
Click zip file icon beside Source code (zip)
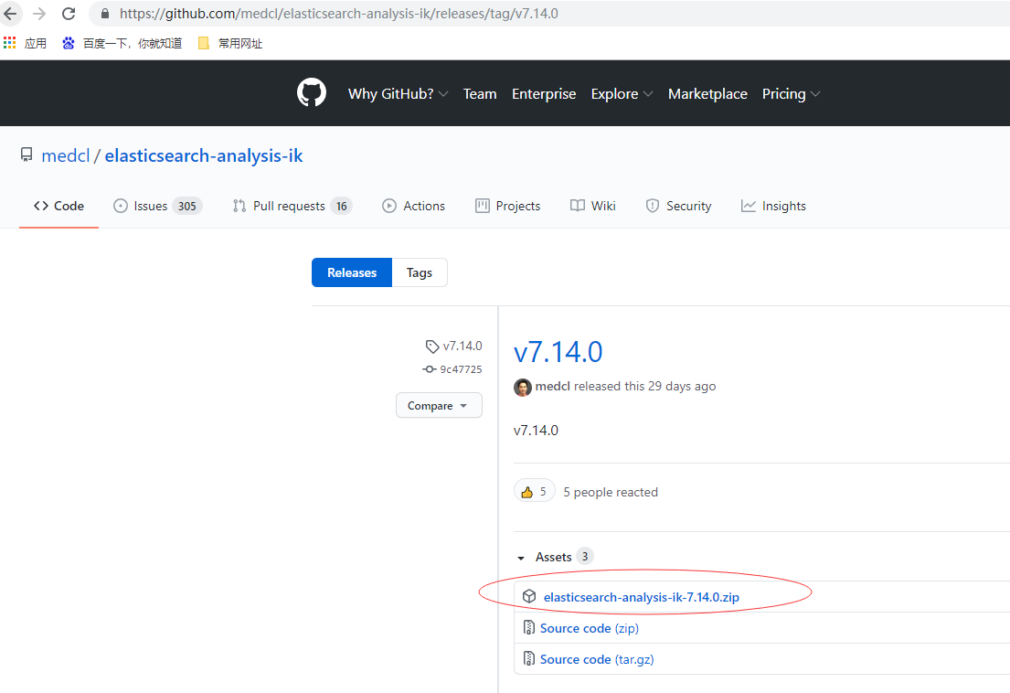pos(529,627)
